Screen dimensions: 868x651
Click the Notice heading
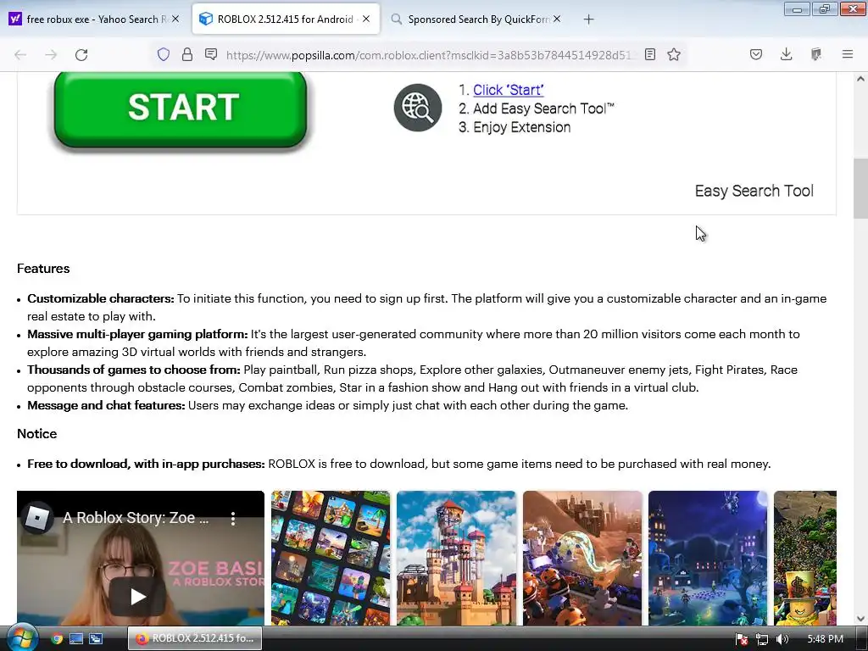(x=36, y=433)
